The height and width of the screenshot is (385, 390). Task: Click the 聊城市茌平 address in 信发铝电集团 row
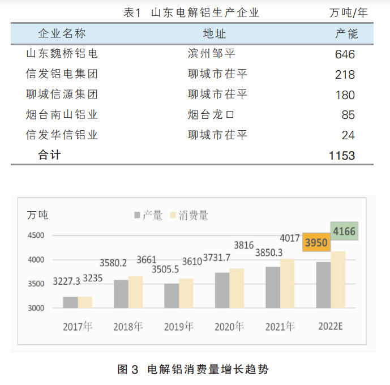[217, 74]
